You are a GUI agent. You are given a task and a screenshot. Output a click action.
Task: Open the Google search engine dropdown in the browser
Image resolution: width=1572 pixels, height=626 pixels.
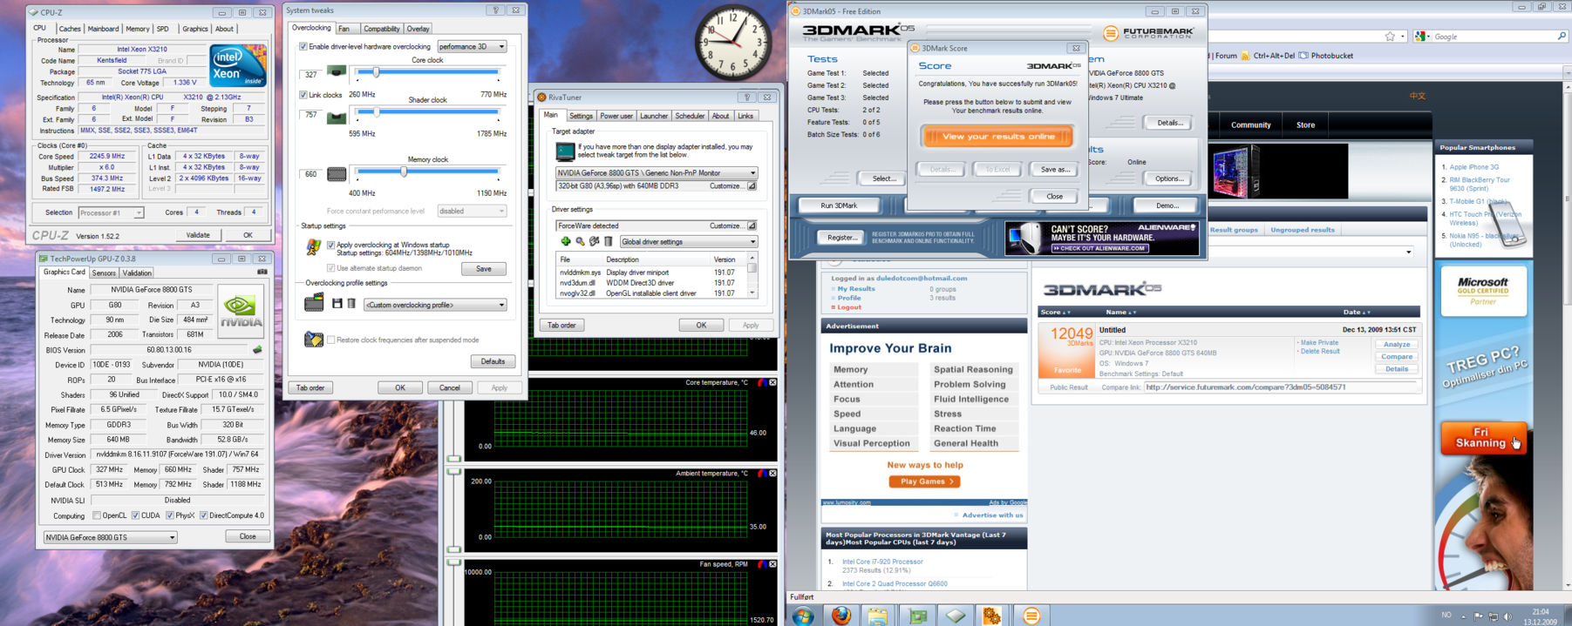click(x=1422, y=37)
